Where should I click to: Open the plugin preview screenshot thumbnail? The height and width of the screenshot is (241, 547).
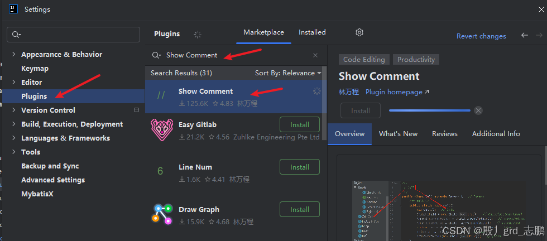coord(439,211)
